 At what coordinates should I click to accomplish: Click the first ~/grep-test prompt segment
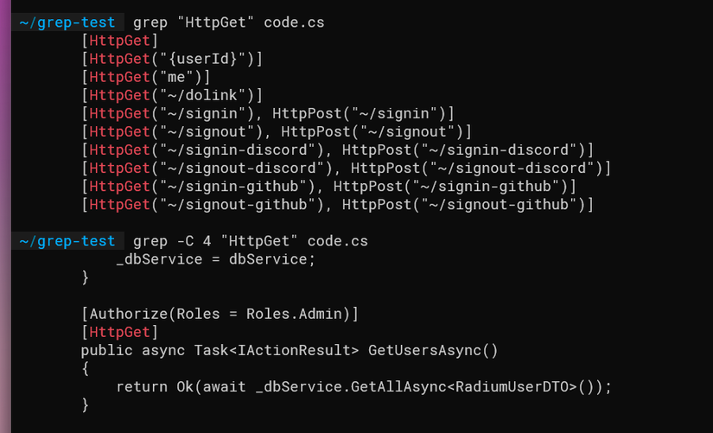66,22
